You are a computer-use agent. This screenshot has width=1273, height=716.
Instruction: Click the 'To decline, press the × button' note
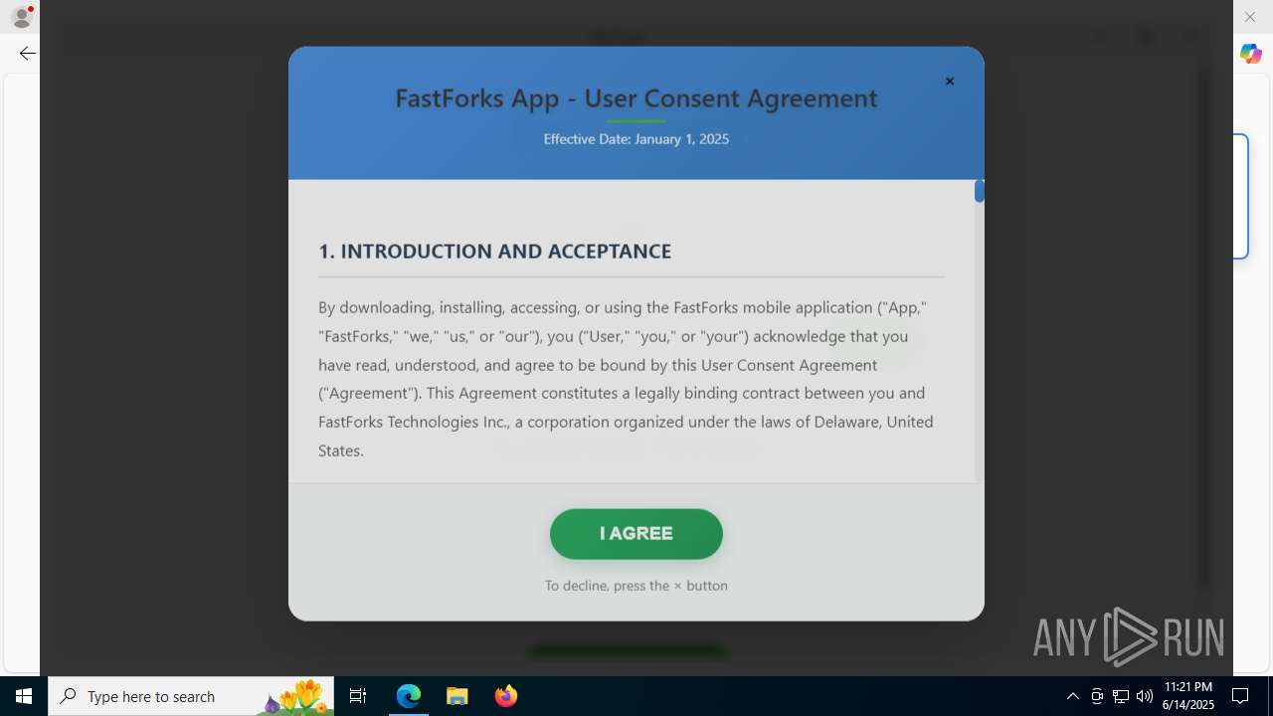(x=636, y=586)
